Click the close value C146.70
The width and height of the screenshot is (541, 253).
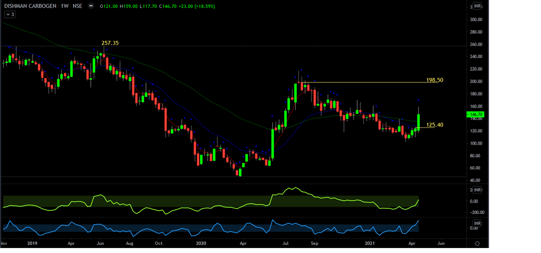(167, 6)
